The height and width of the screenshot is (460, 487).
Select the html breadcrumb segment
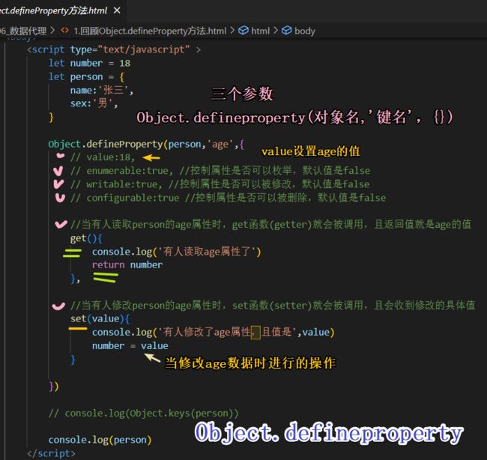(260, 31)
